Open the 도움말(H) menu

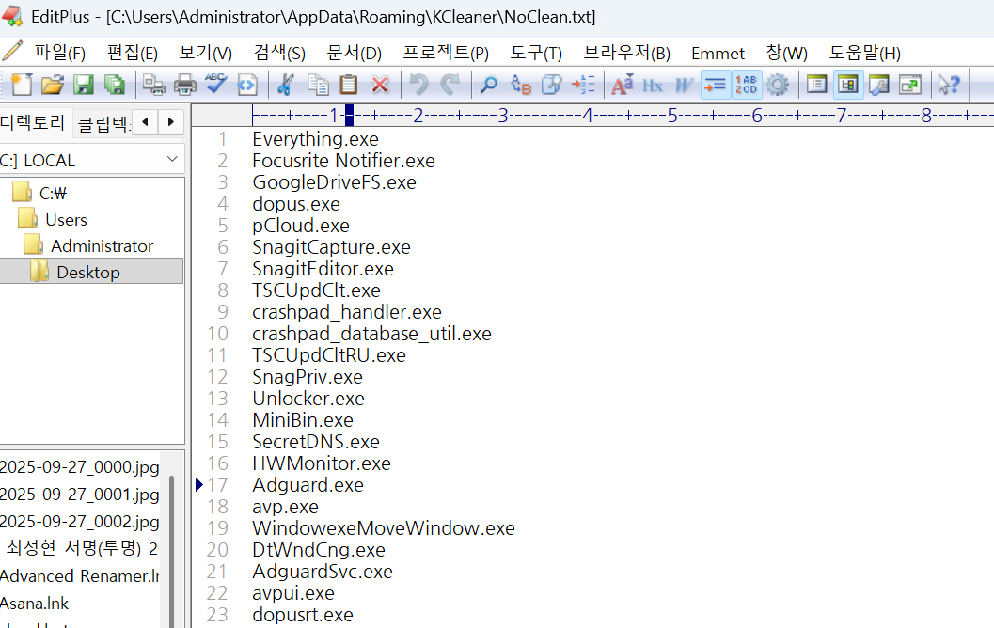(864, 53)
